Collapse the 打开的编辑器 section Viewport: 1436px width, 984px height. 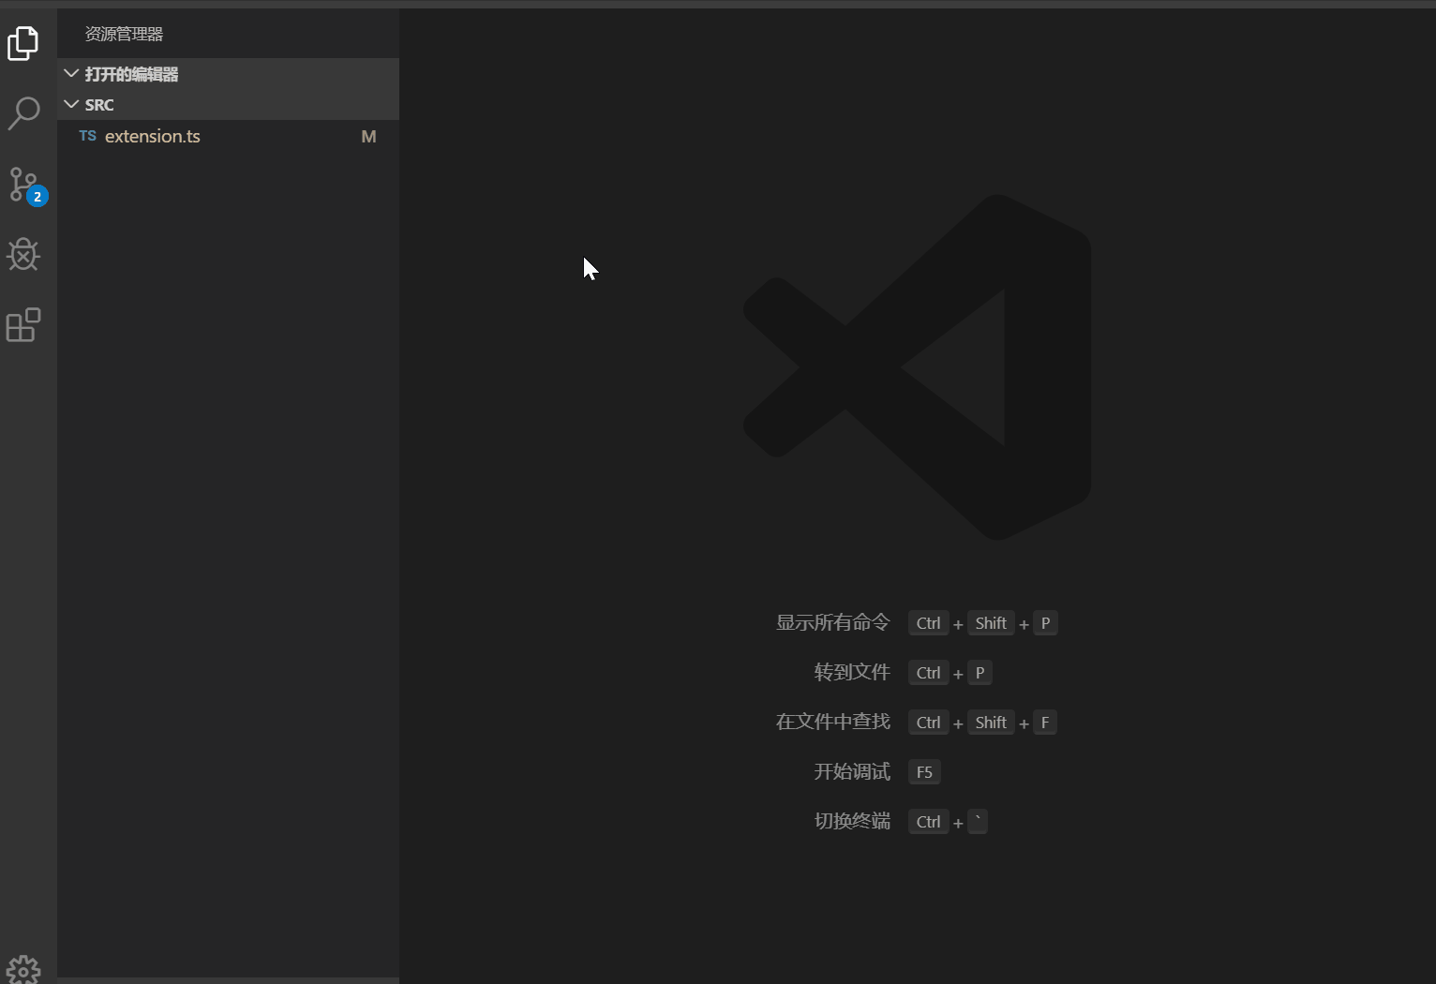pyautogui.click(x=71, y=73)
